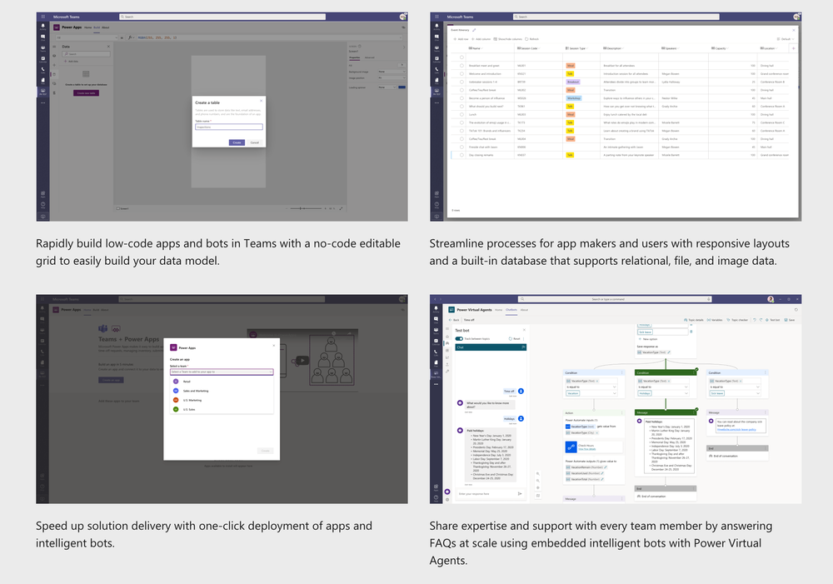Click the Reset icon in Test bot panel

pos(511,338)
